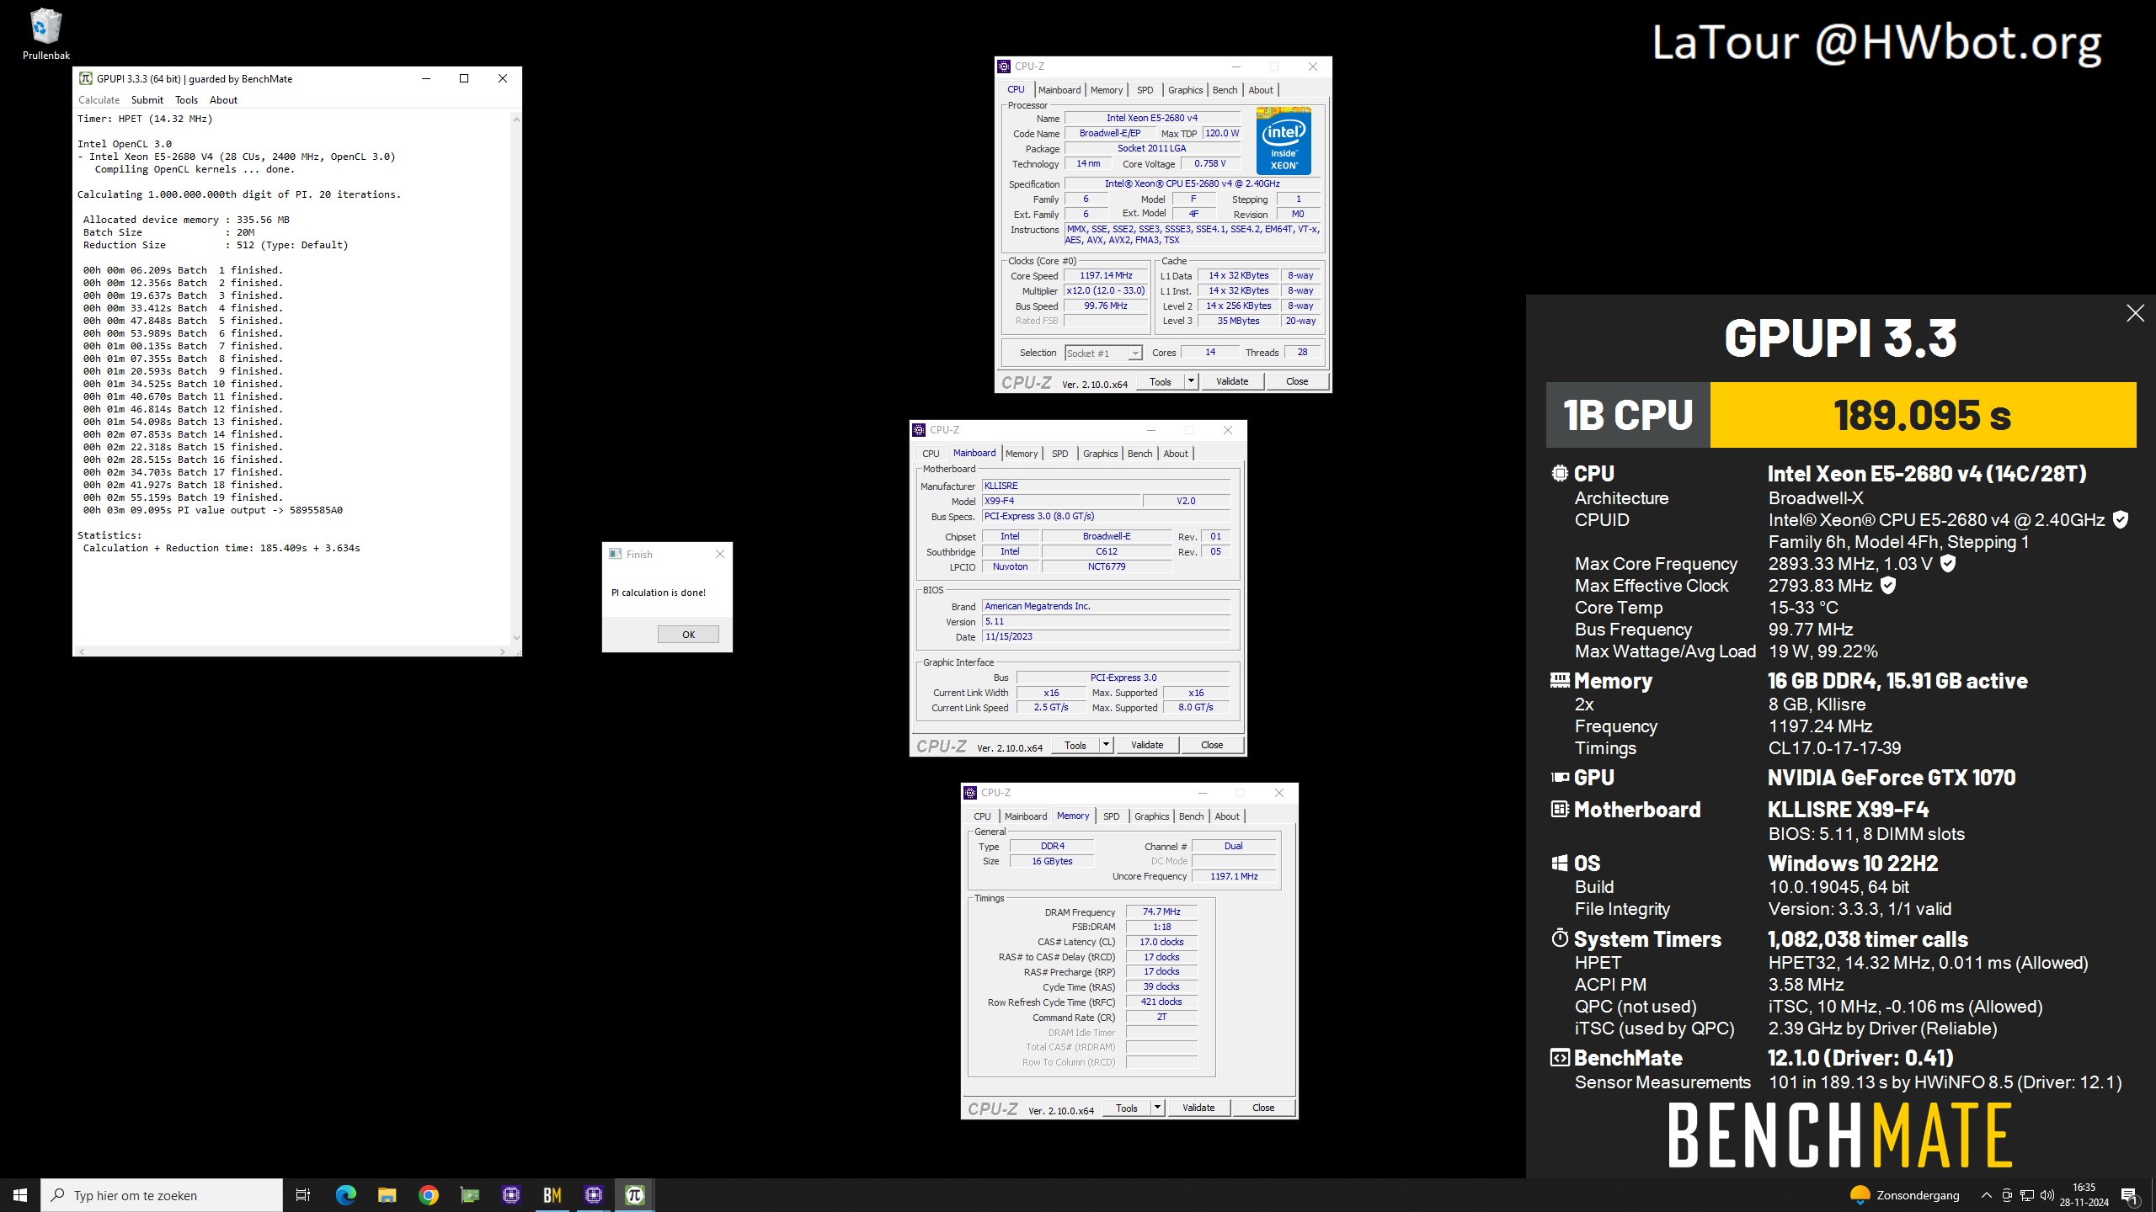Click the Intel Inside Xeon logo in CPU-Z
This screenshot has height=1212, width=2156.
coord(1283,140)
